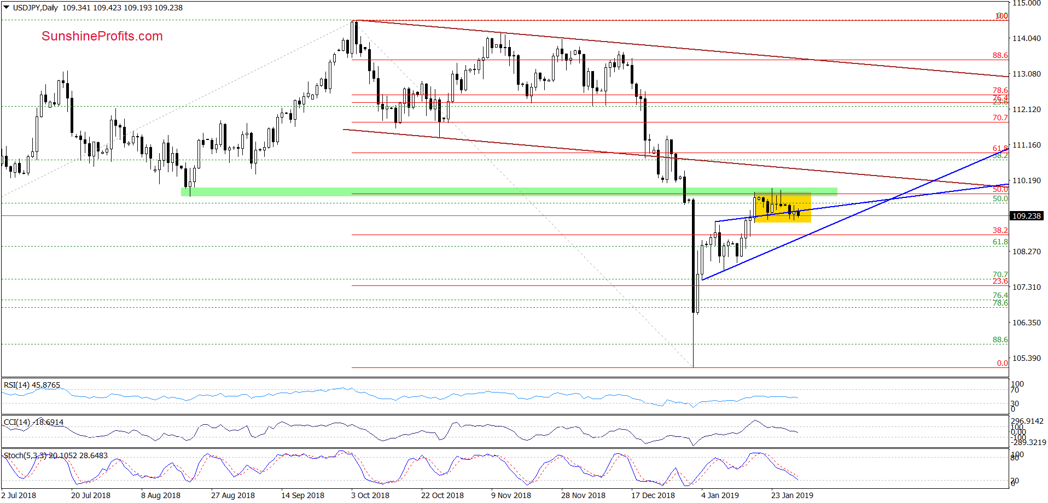The height and width of the screenshot is (503, 1048).
Task: Select the RSI(14) 45.8765 indicator label
Action: tap(32, 385)
